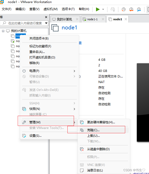Screen dimensions: 149x174
Task: Click the delete-from-disk icon in submenu
Action: coord(82,149)
